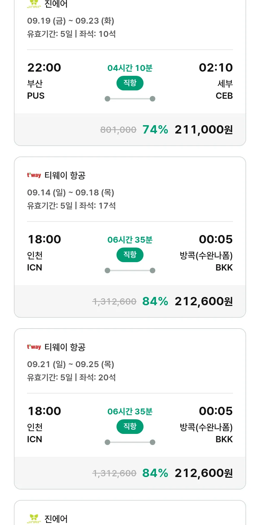Tap the 직항 badge on the Busan–Cebu flight
The width and height of the screenshot is (260, 525).
(130, 83)
